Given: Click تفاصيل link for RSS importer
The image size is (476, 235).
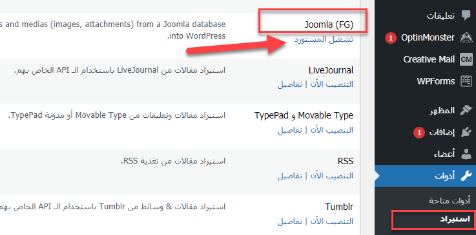Looking at the screenshot, I should pos(289,176).
